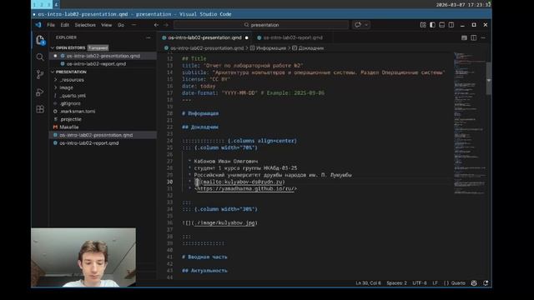Open the Extensions view
534x300 pixels.
tap(40, 109)
